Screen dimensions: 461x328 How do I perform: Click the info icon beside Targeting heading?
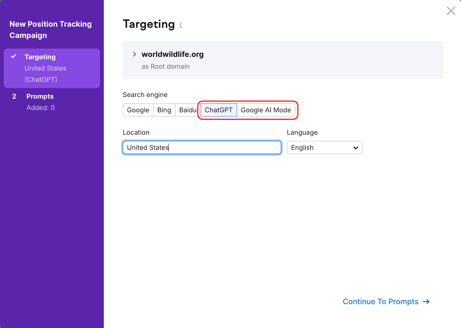181,25
